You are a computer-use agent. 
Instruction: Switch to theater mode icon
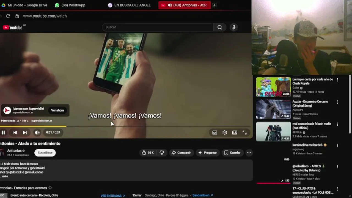[x=235, y=133]
